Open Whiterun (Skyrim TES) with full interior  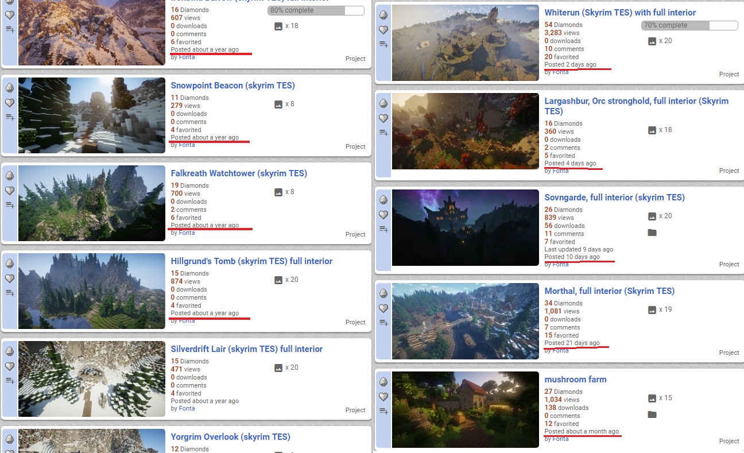(x=620, y=13)
